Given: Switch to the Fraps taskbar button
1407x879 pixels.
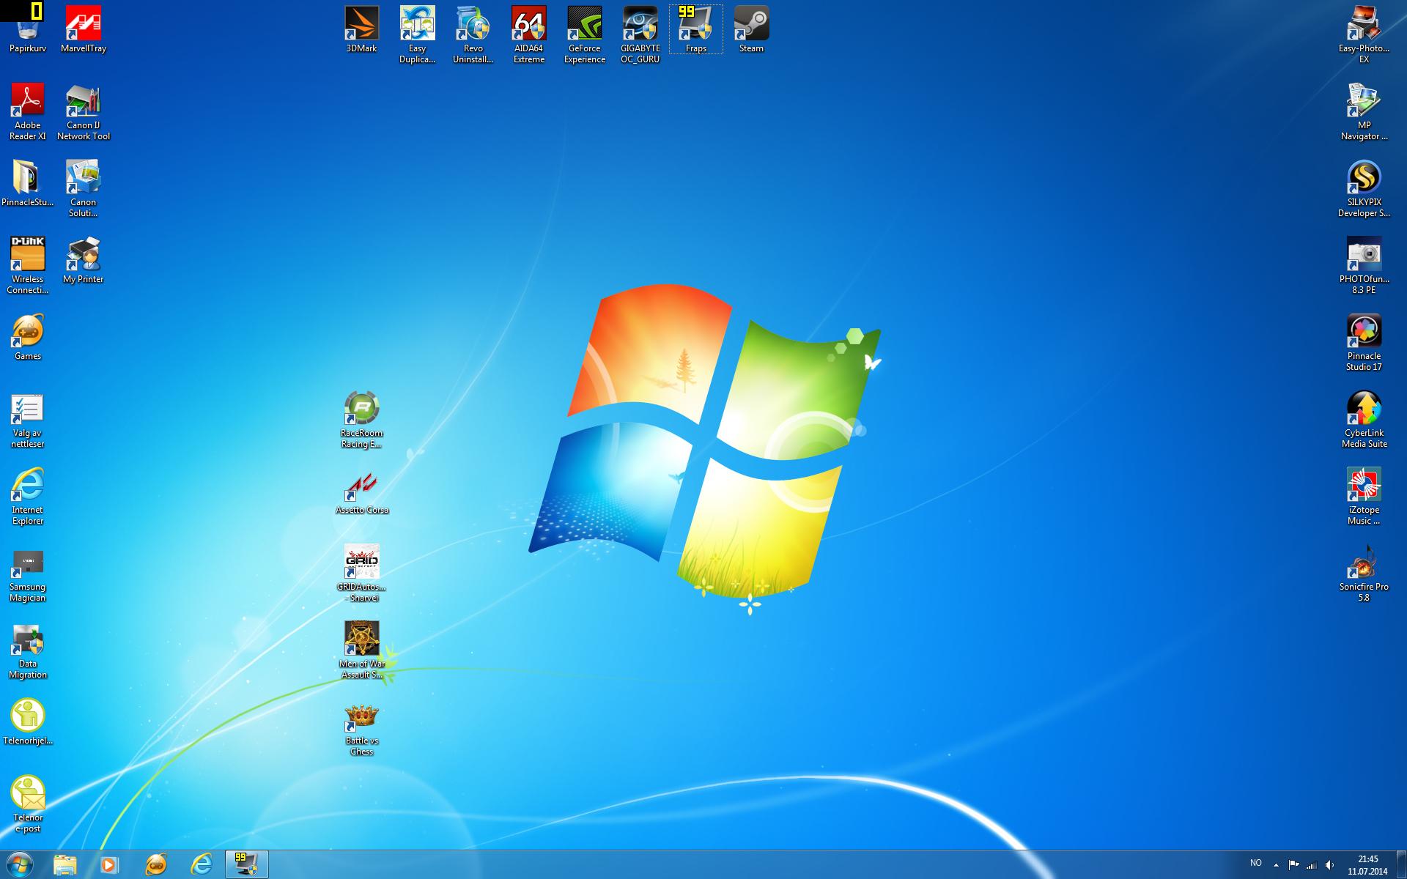Looking at the screenshot, I should 247,865.
